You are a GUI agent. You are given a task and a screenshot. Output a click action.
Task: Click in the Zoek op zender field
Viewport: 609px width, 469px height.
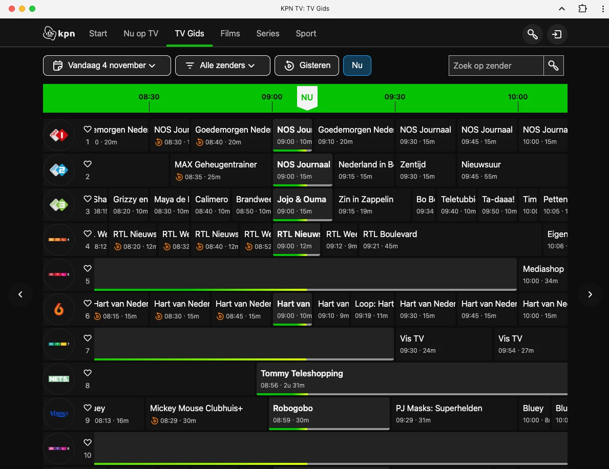pos(496,66)
